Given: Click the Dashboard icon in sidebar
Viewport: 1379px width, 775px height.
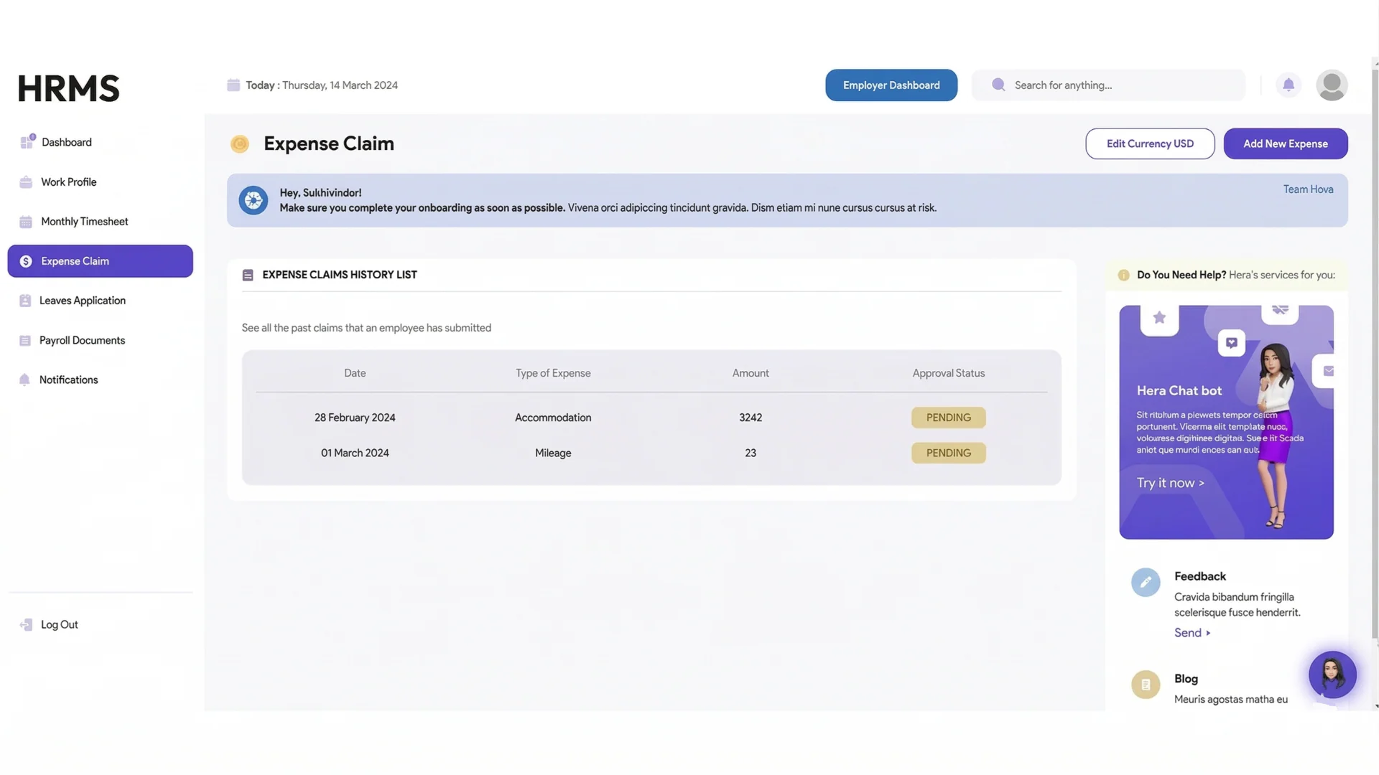Looking at the screenshot, I should (27, 141).
